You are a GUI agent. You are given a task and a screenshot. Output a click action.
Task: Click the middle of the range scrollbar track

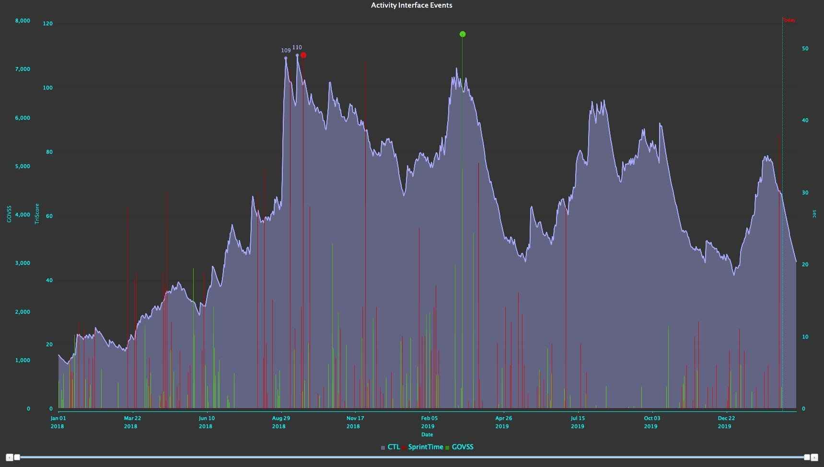pyautogui.click(x=412, y=457)
